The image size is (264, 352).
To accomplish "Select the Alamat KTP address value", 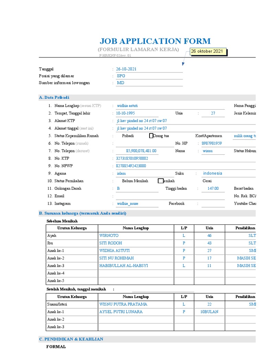I will [x=142, y=121].
